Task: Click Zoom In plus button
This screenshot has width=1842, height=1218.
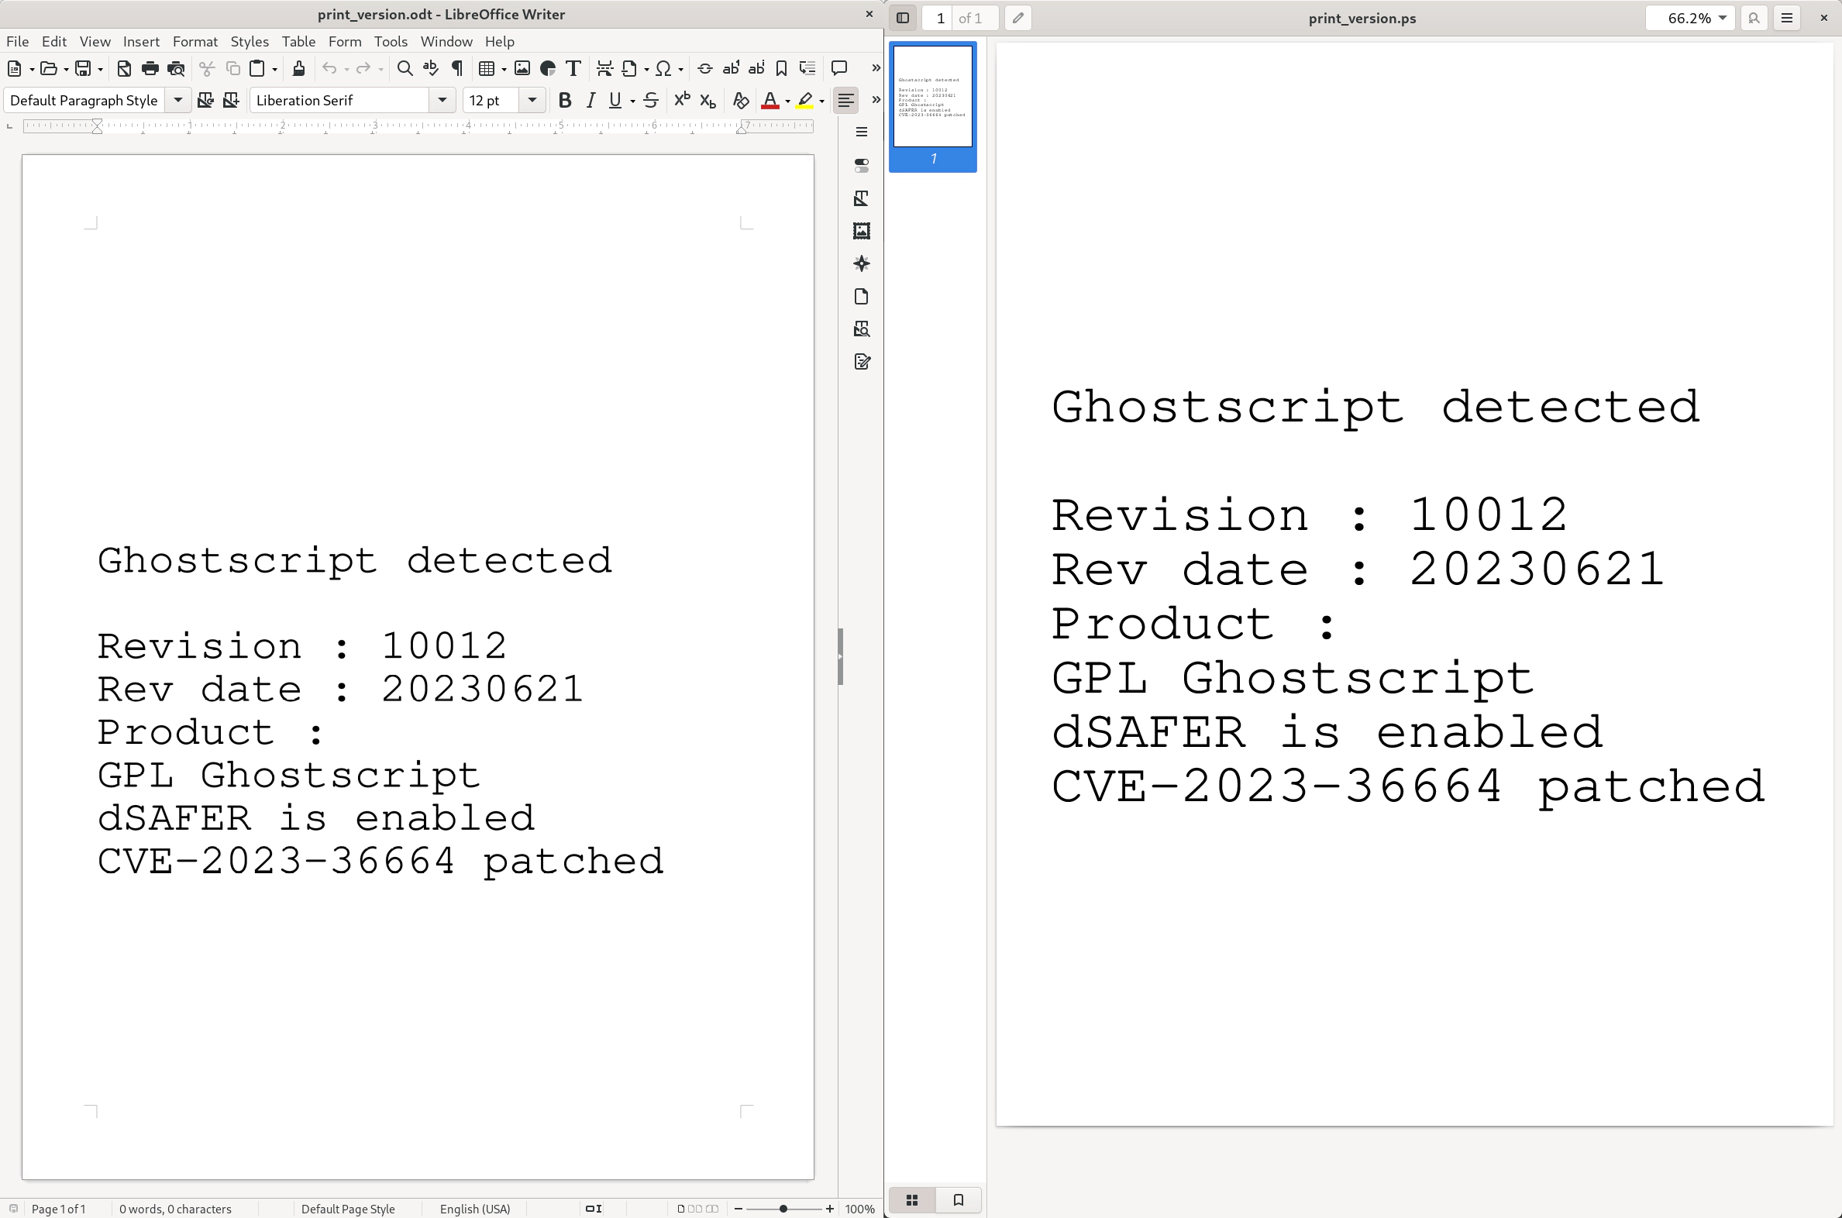Action: coord(830,1209)
